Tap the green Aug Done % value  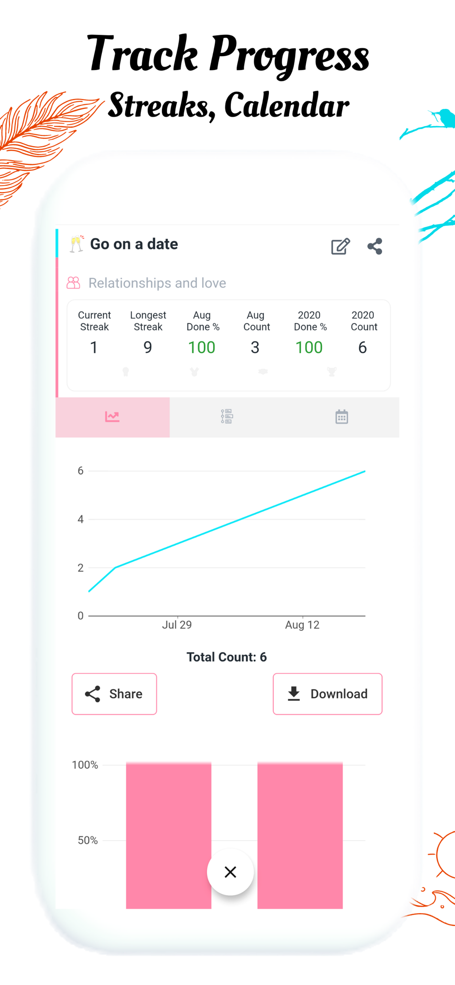[202, 348]
